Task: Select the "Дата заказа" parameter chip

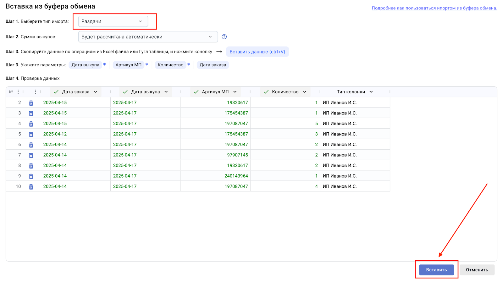Action: tap(213, 65)
